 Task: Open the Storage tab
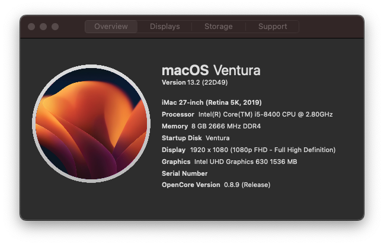coord(219,27)
